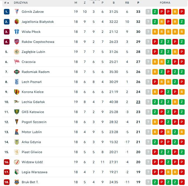This screenshot has height=186, width=188.
Task: Open the Cracovia team page link
Action: pos(28,62)
